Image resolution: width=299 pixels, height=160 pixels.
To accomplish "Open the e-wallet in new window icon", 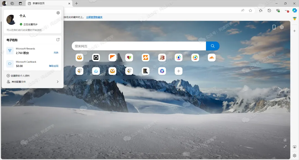I will point(58,40).
